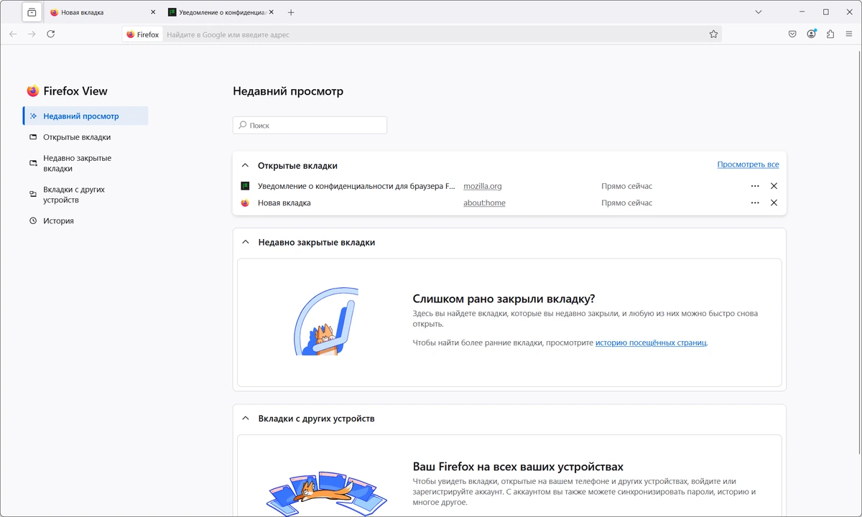Click the mozilla.org row favicon
Screen dimensions: 862x517
point(245,186)
